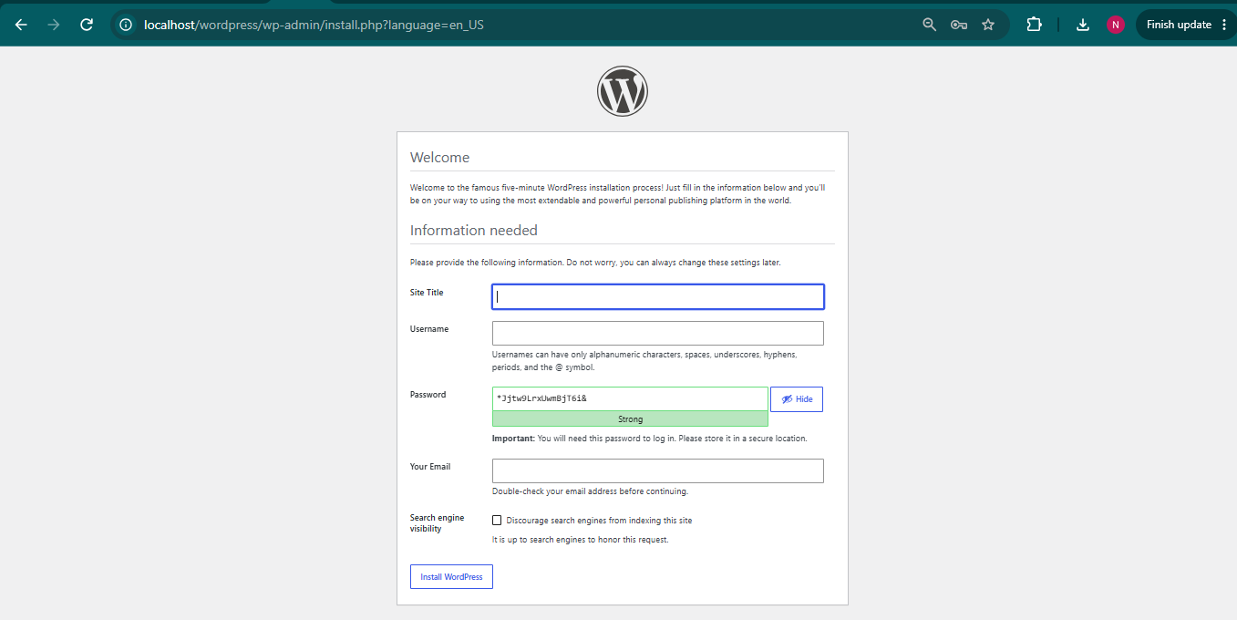1237x620 pixels.
Task: Open the browser extensions puzzle icon
Action: coord(1034,25)
